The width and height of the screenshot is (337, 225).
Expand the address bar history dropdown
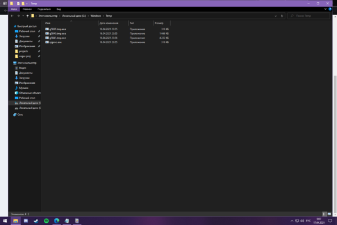tap(276, 16)
